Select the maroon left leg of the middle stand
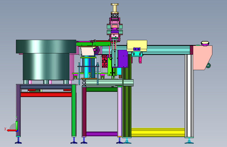This screenshot has width=227, height=147. click(x=84, y=111)
